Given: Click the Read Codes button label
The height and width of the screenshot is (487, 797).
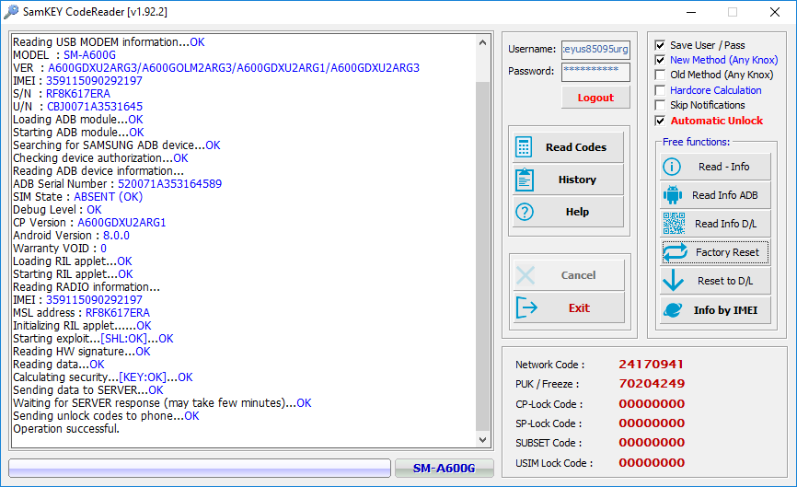Looking at the screenshot, I should pos(576,147).
